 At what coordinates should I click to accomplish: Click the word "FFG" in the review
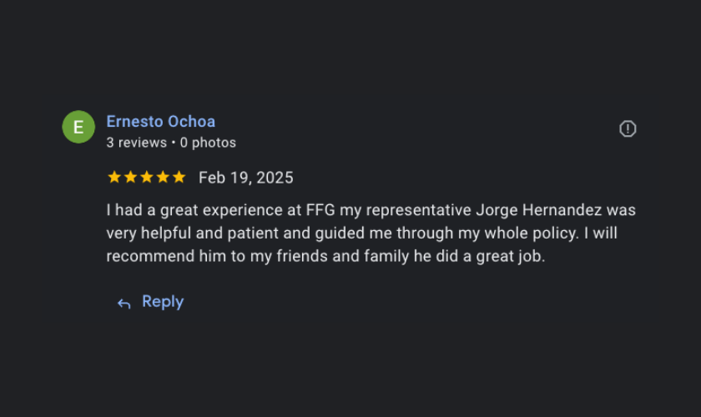click(322, 210)
